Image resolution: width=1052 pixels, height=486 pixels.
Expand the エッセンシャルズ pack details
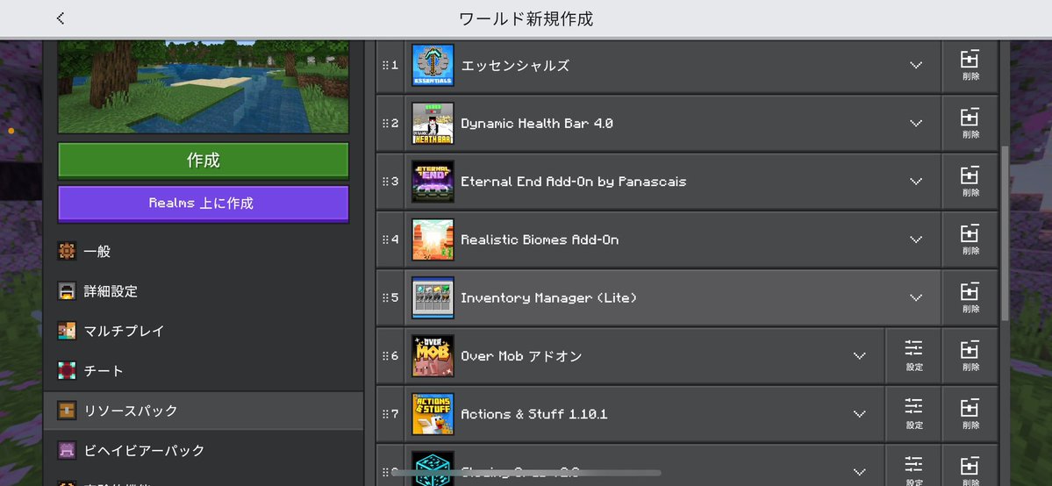point(916,65)
